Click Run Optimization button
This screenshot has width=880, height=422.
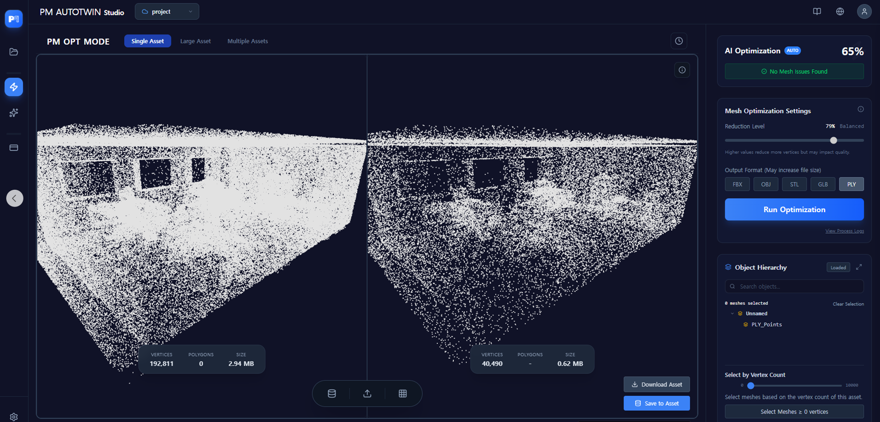[x=794, y=209]
